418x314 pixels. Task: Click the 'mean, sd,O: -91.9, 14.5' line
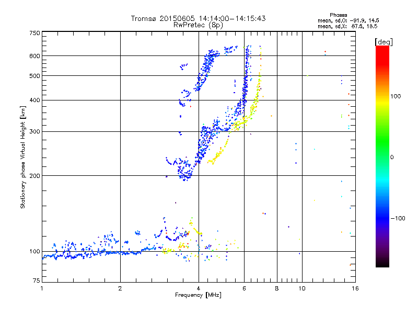pos(348,21)
